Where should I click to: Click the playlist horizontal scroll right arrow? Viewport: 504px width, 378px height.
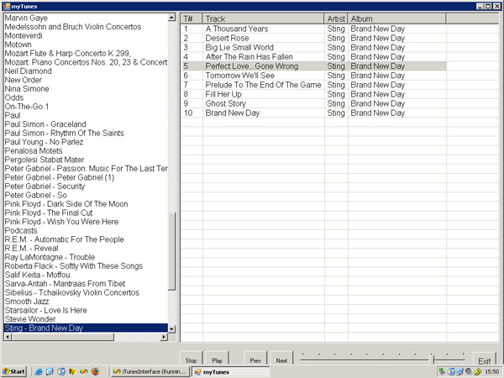point(164,337)
